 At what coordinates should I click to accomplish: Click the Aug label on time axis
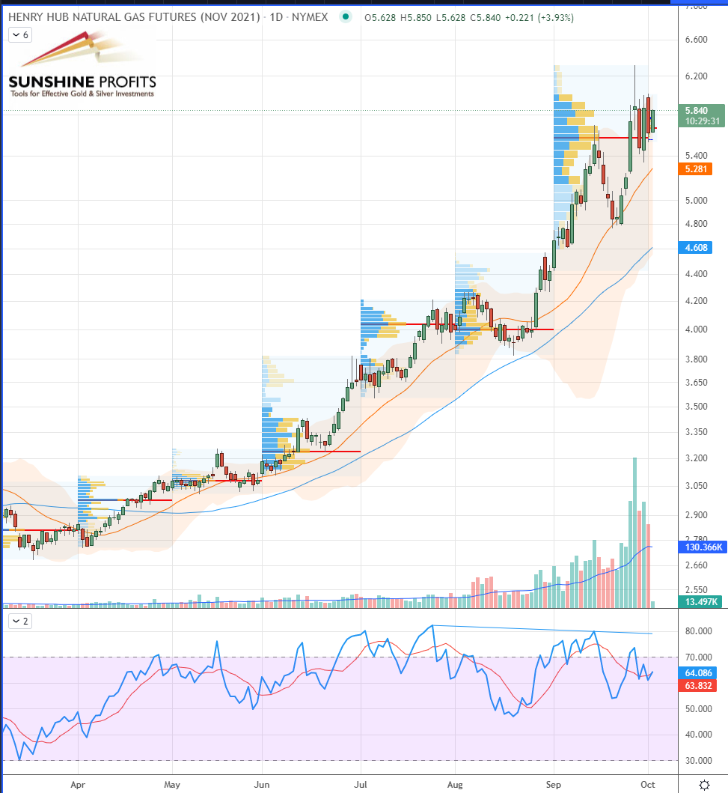[455, 785]
